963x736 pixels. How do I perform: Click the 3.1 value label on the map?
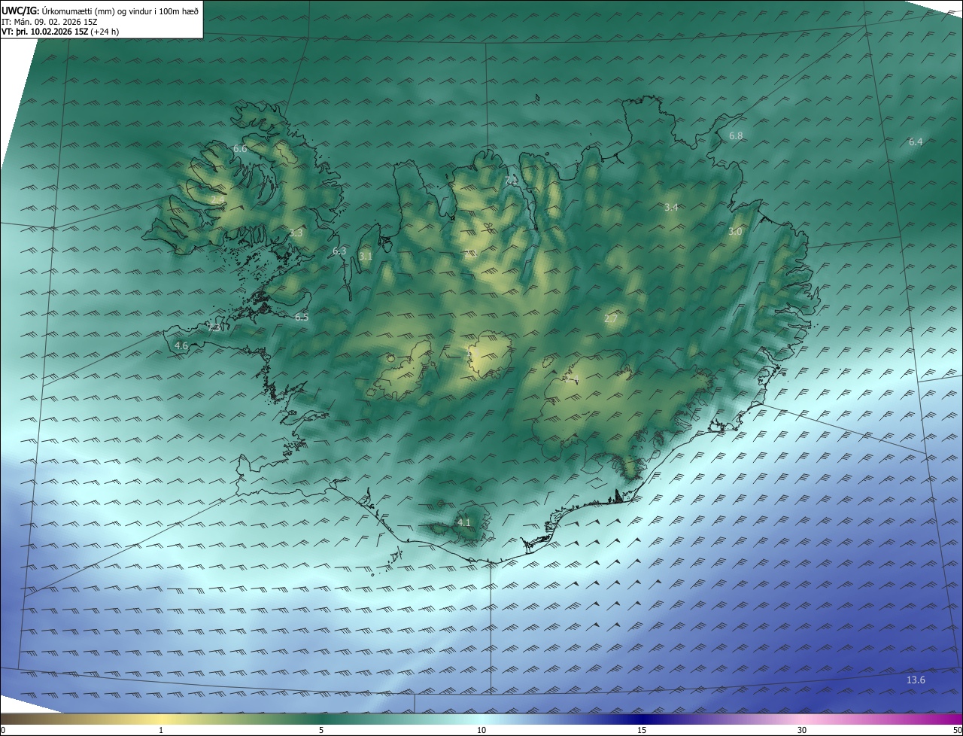366,257
